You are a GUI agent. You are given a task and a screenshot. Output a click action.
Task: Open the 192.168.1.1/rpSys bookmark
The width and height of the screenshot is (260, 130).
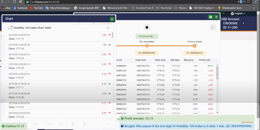202,8
